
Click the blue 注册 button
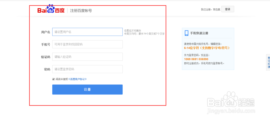point(87,89)
